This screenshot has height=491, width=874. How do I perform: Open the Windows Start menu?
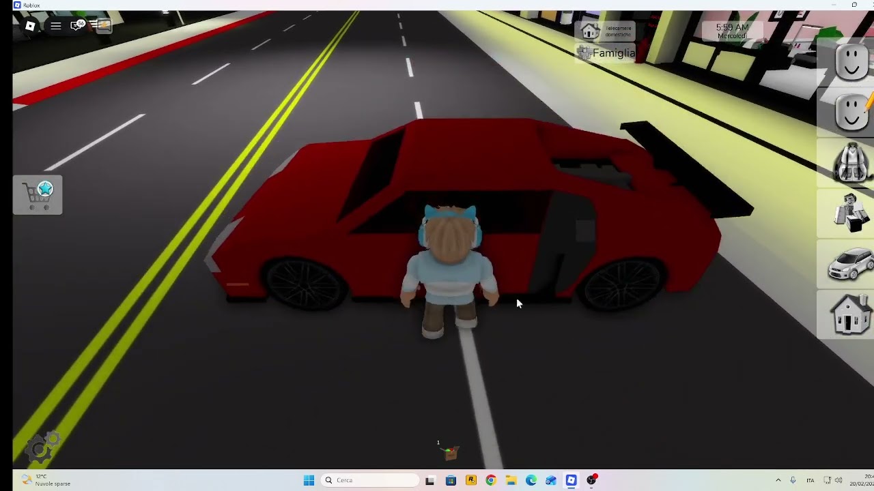(x=309, y=480)
